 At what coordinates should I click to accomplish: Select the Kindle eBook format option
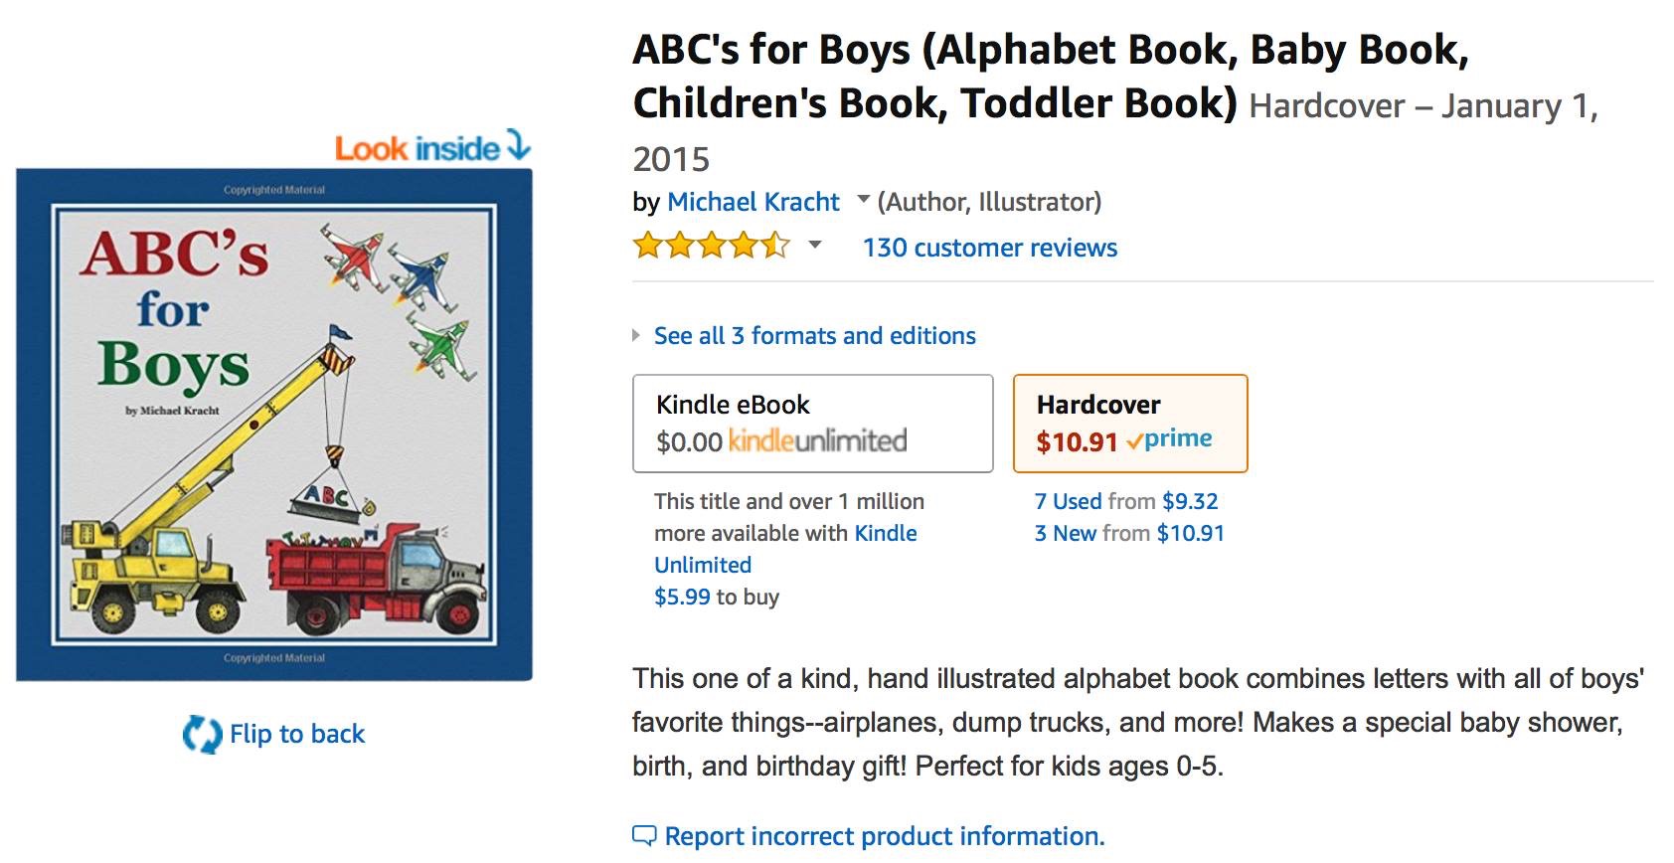812,423
